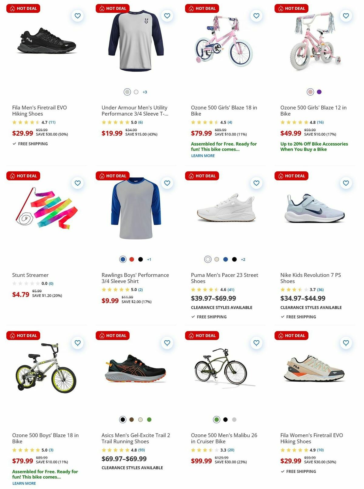The height and width of the screenshot is (489, 364).
Task: Reveal +2 more colors of the Puma Pacer shoes
Action: click(x=244, y=259)
